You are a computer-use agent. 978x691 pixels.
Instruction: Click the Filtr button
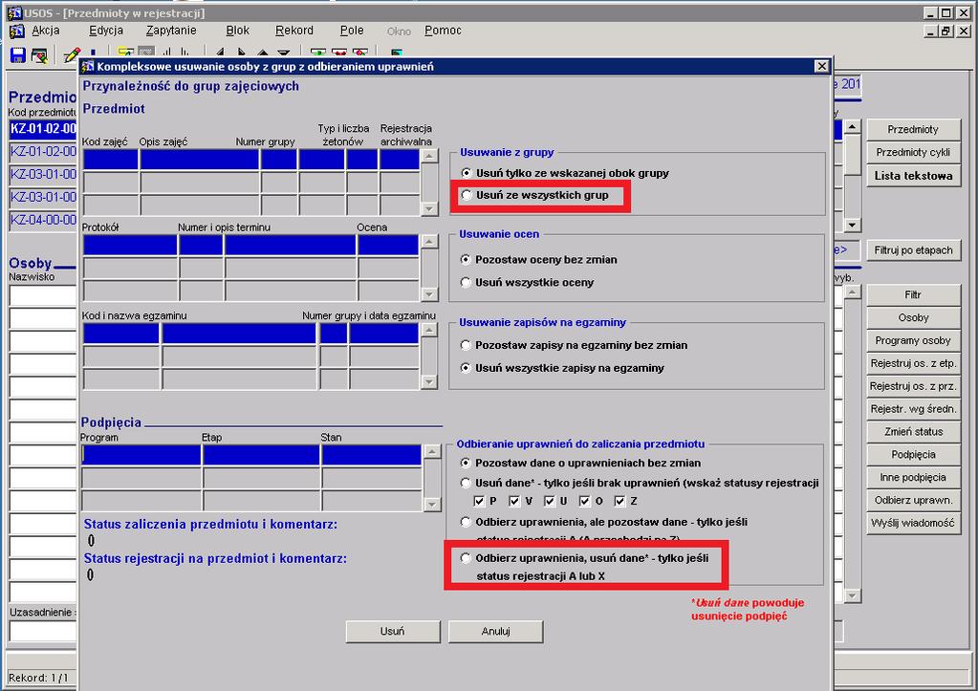pyautogui.click(x=913, y=294)
